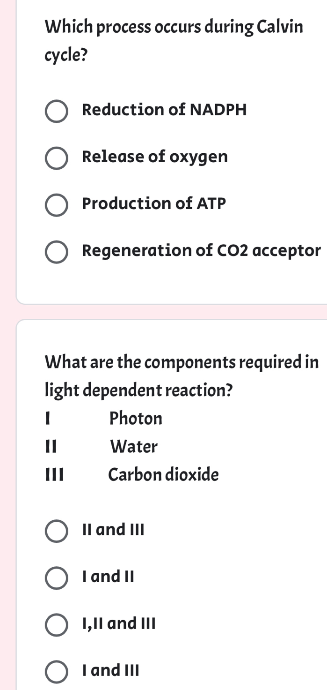Click the Production of ATP label text
The height and width of the screenshot is (690, 327).
[153, 204]
